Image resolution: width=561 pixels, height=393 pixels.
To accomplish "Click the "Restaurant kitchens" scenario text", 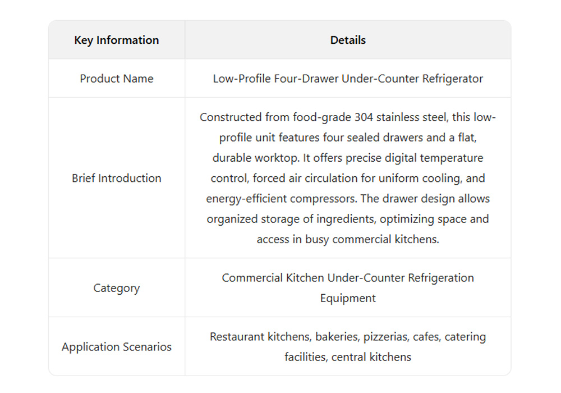I will [x=260, y=337].
